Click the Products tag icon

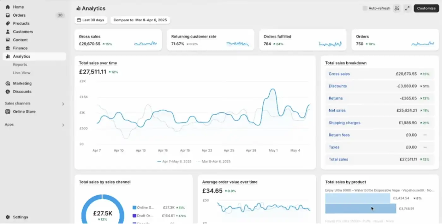(8, 23)
